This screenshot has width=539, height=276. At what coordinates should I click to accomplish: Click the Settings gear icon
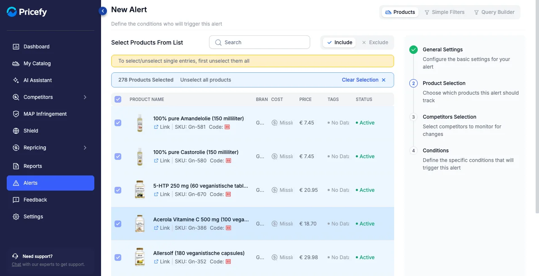tap(16, 217)
